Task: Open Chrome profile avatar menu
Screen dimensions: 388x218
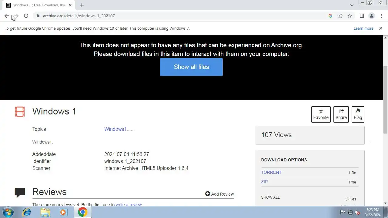Action: [x=371, y=16]
